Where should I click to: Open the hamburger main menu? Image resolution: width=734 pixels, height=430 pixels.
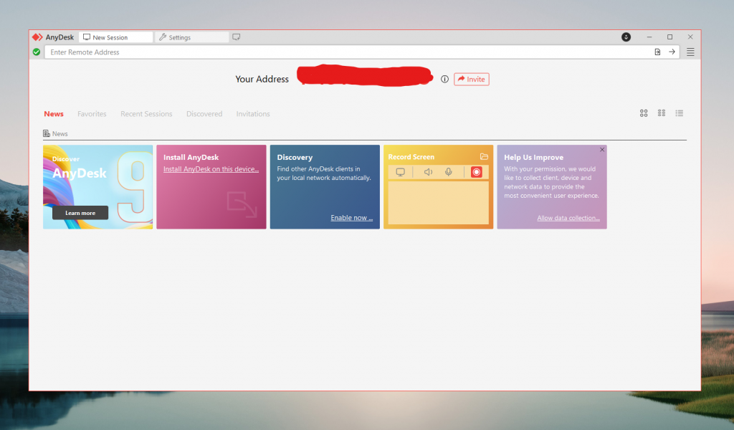pyautogui.click(x=690, y=52)
